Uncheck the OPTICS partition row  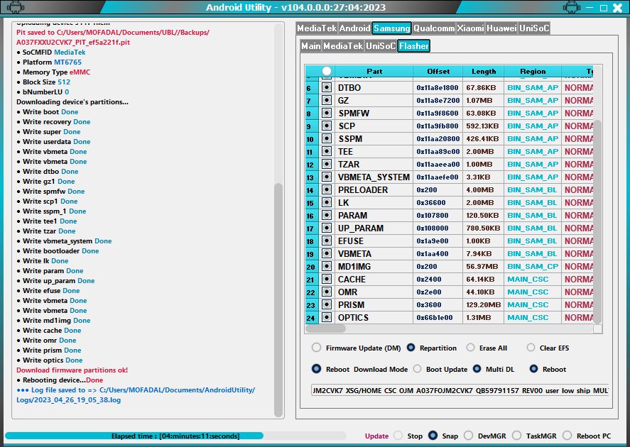pyautogui.click(x=327, y=318)
